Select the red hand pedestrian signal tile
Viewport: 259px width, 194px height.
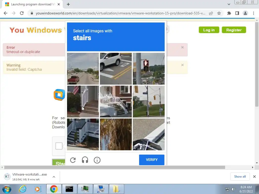(x=149, y=69)
